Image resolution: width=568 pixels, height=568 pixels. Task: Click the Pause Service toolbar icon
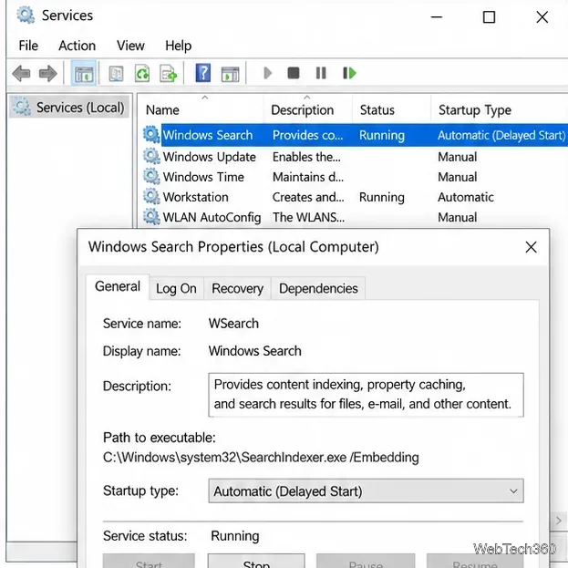(x=321, y=73)
